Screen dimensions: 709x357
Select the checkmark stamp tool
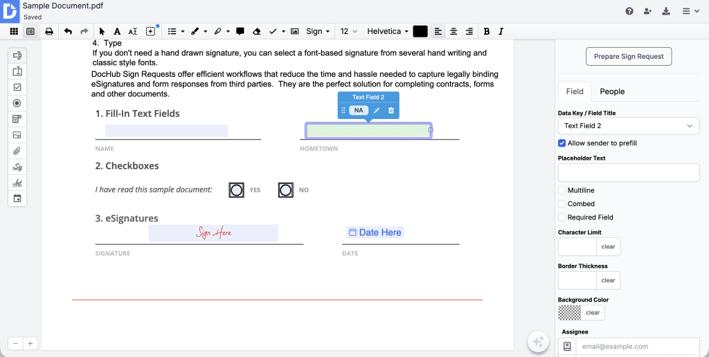[273, 31]
